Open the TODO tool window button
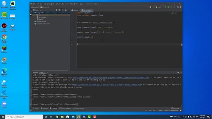Image resolution: width=212 pixels, height=119 pixels. [36, 108]
